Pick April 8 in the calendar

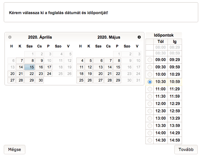[x=30, y=61]
